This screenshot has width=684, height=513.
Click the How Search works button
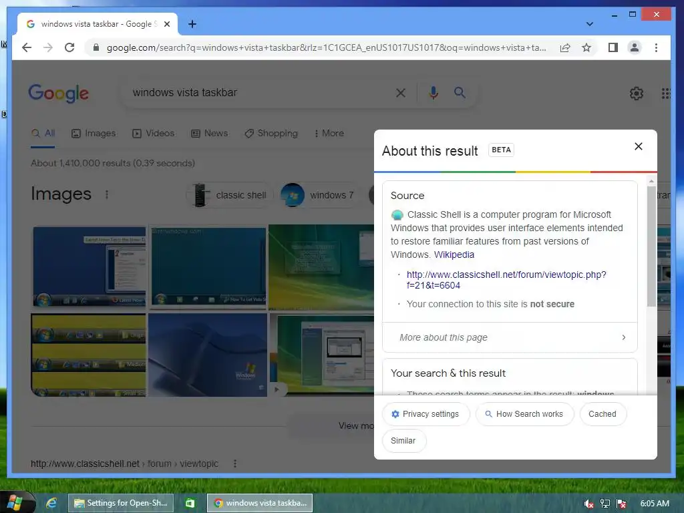(524, 414)
